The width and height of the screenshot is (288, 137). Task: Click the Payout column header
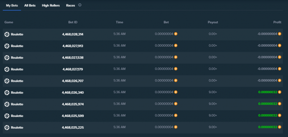(x=213, y=22)
